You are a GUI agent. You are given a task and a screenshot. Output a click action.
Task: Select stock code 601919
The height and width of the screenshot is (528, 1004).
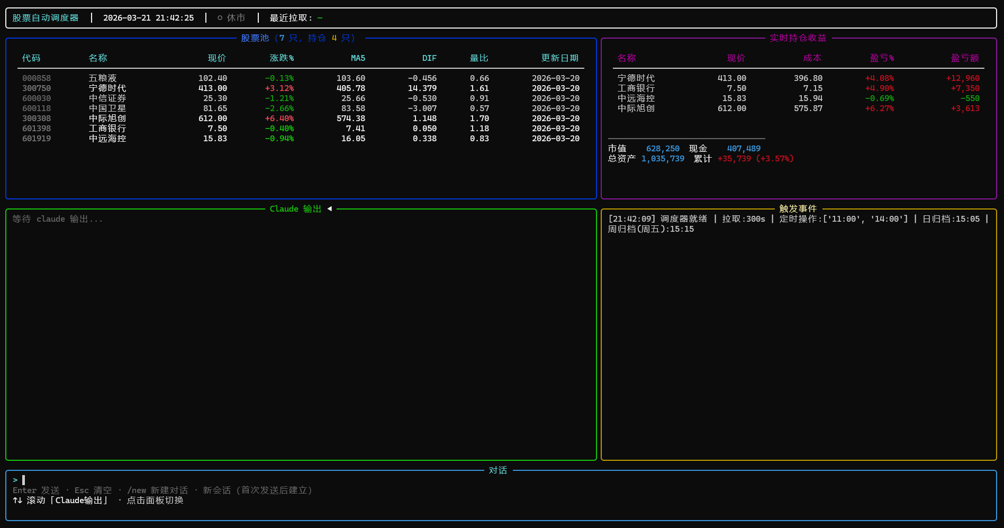[37, 139]
